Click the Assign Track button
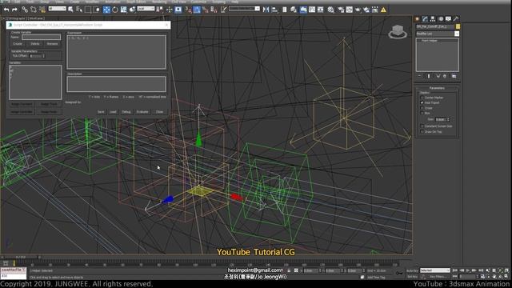Image resolution: width=512 pixels, height=288 pixels. (49, 104)
